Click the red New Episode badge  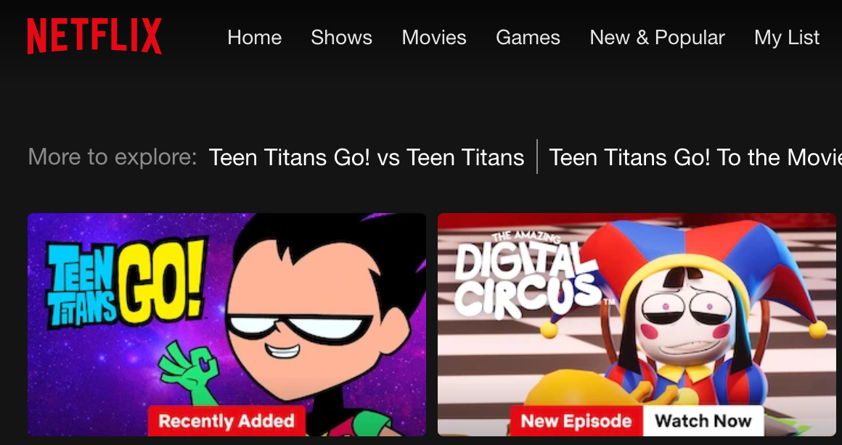[576, 421]
